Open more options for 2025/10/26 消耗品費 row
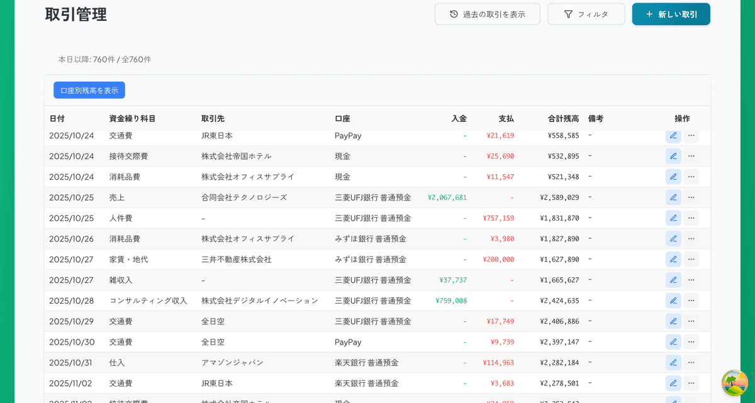 pyautogui.click(x=691, y=239)
